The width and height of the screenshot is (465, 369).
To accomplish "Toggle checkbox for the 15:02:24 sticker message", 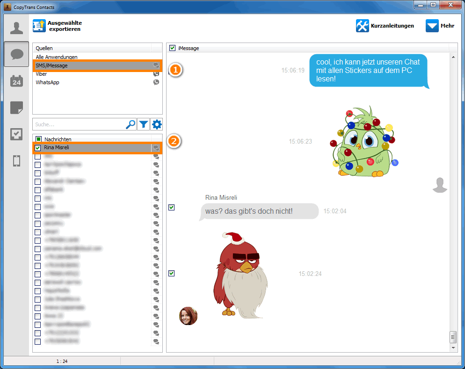I will (171, 273).
